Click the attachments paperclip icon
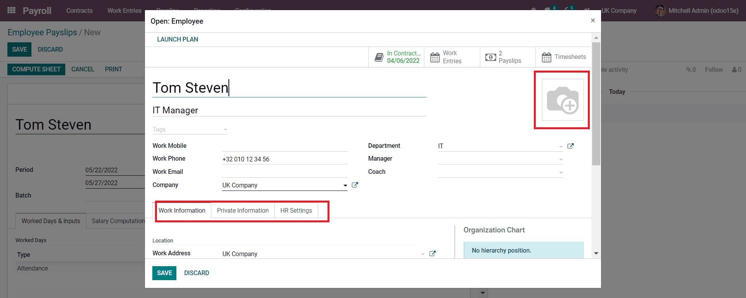The width and height of the screenshot is (746, 298). coord(688,69)
